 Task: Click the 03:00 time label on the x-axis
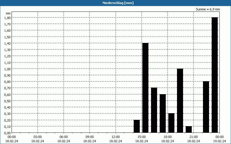click(38, 137)
